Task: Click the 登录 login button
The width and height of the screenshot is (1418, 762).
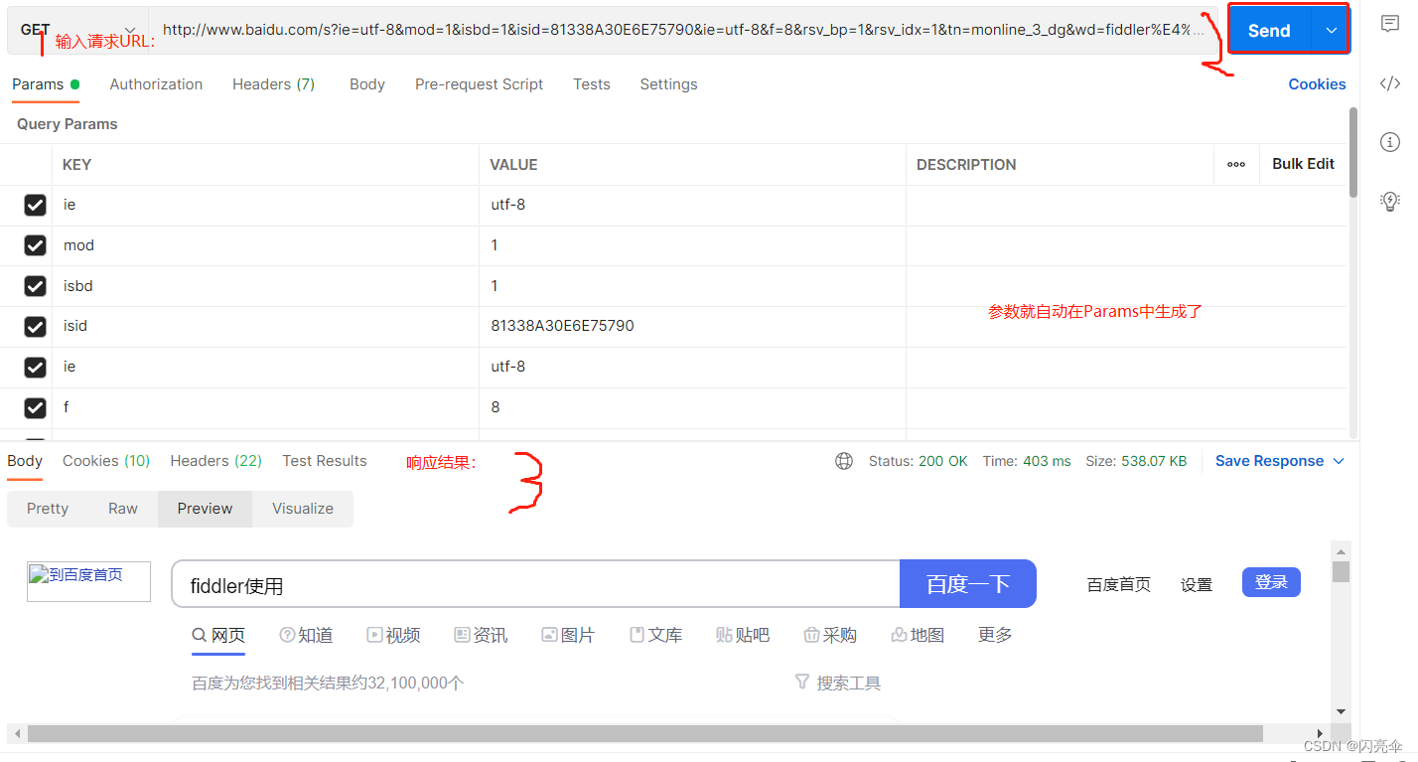Action: pos(1271,583)
